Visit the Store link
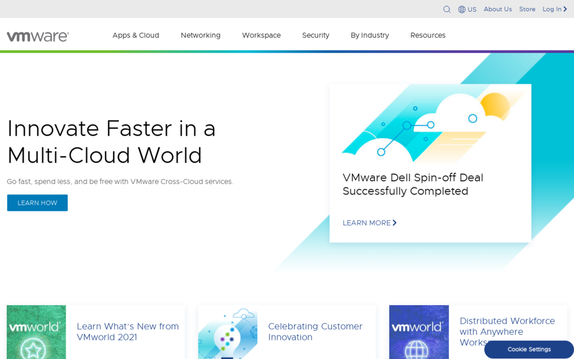The image size is (574, 359). tap(527, 10)
